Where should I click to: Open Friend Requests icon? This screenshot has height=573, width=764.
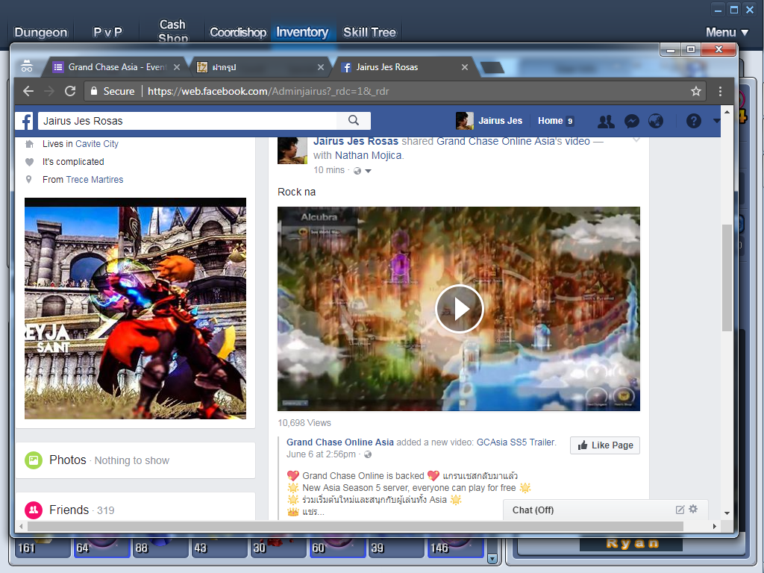coord(606,122)
